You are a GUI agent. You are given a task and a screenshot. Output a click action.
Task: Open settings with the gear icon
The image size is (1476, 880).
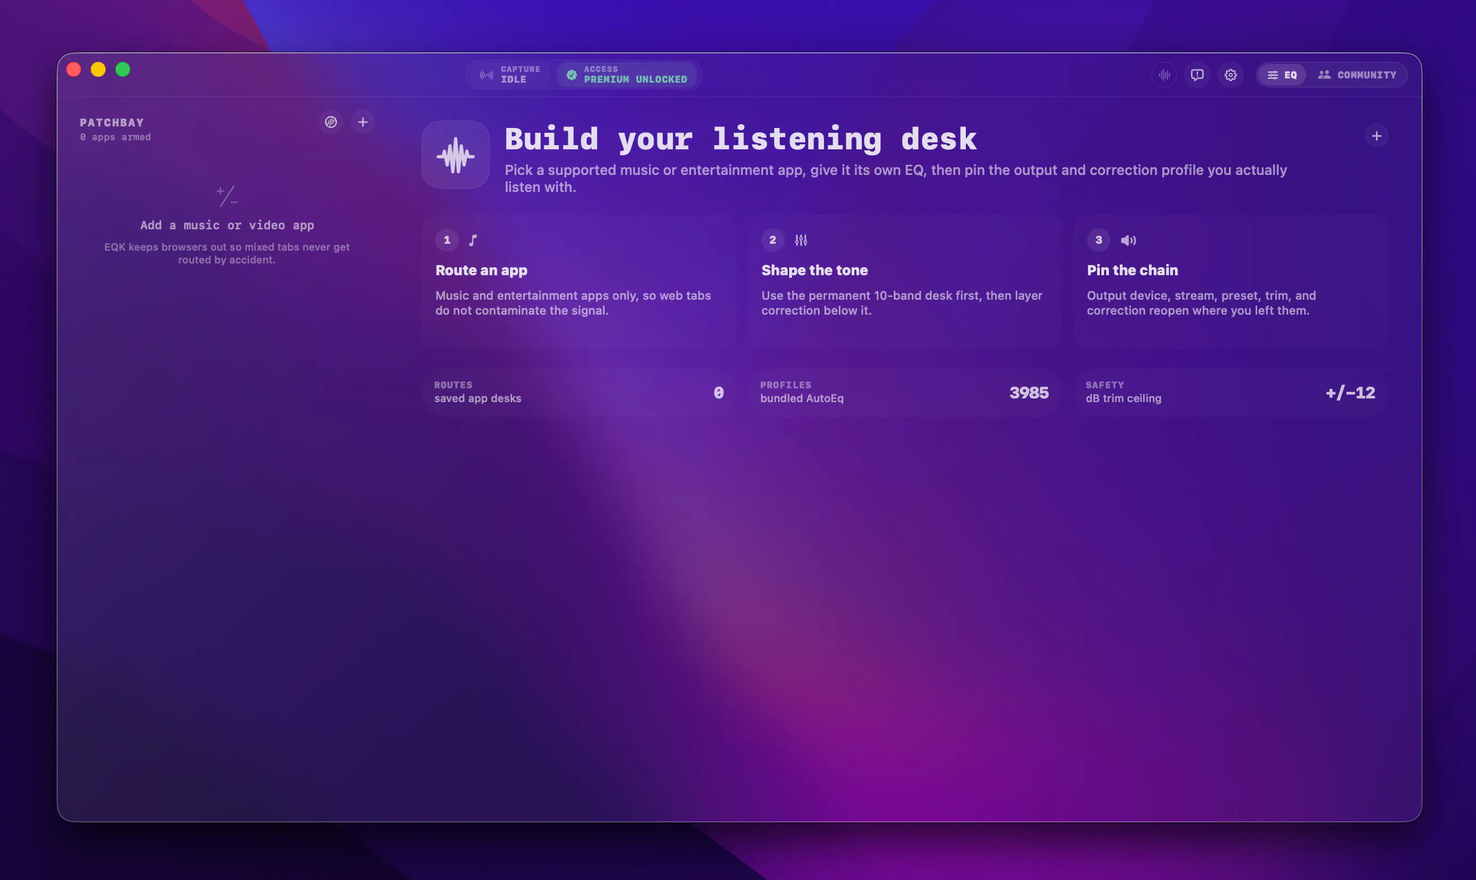coord(1231,75)
